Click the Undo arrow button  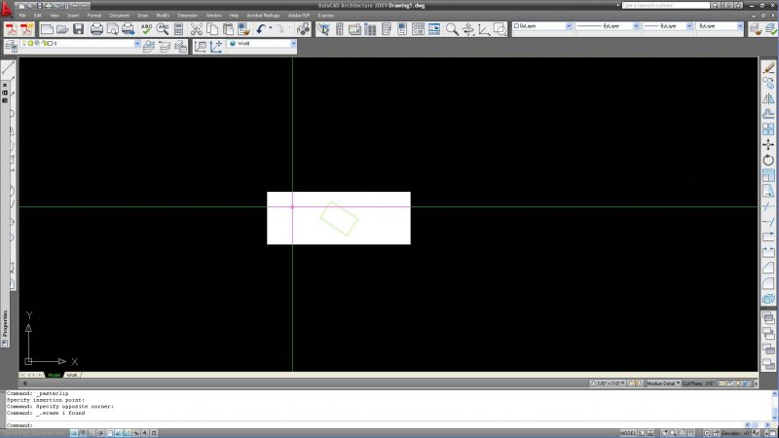[263, 29]
